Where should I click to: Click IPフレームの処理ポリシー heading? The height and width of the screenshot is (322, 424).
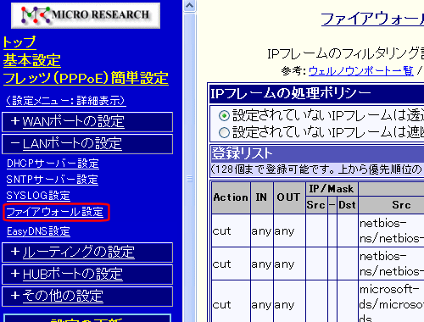click(291, 93)
